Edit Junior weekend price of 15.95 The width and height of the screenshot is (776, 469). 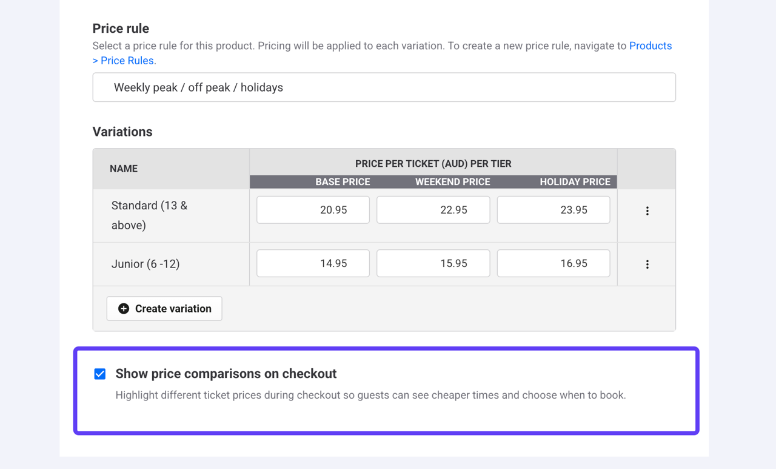click(433, 263)
